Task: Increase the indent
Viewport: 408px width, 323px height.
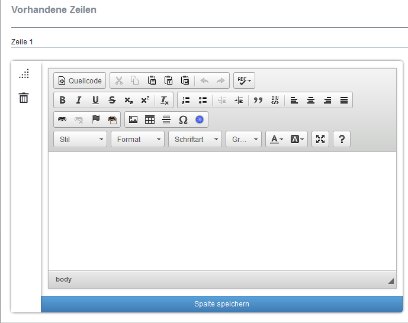Action: coord(239,100)
